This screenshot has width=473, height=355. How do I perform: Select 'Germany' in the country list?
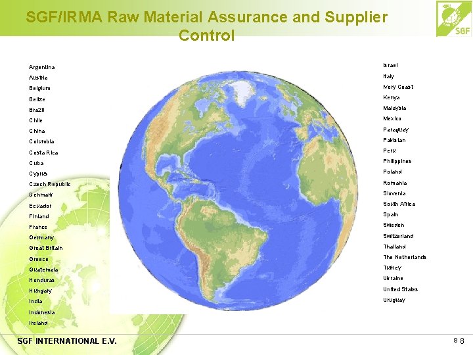tap(41, 237)
